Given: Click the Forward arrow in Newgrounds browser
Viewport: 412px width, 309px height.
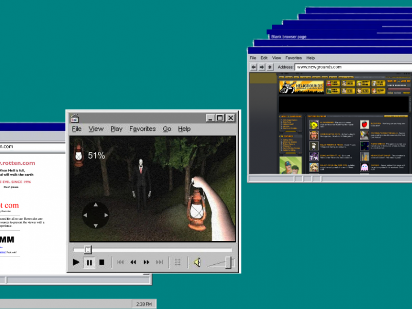Looking at the screenshot, I should (x=262, y=67).
